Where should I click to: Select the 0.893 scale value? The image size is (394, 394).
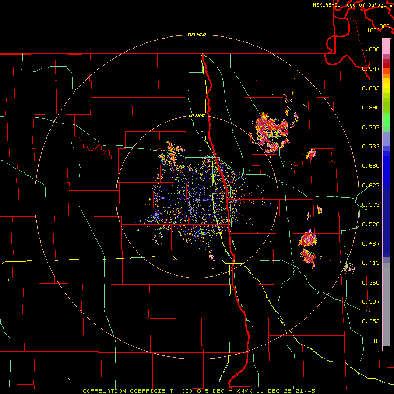[371, 88]
